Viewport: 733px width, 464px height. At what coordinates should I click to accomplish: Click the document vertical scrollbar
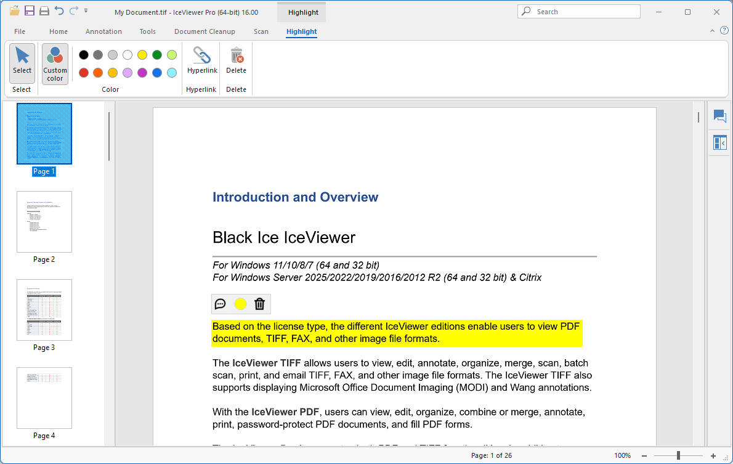699,118
